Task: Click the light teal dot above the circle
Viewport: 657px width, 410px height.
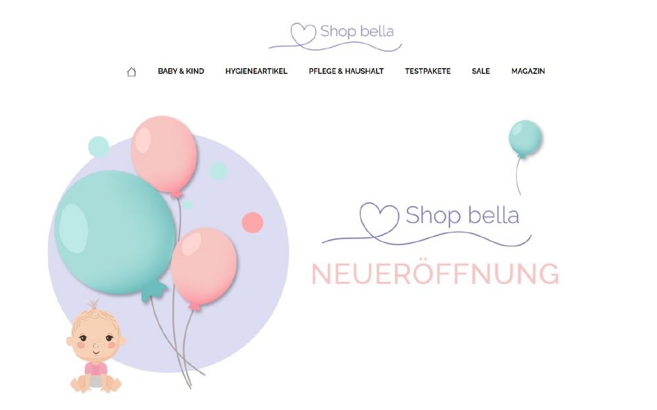Action: (99, 147)
